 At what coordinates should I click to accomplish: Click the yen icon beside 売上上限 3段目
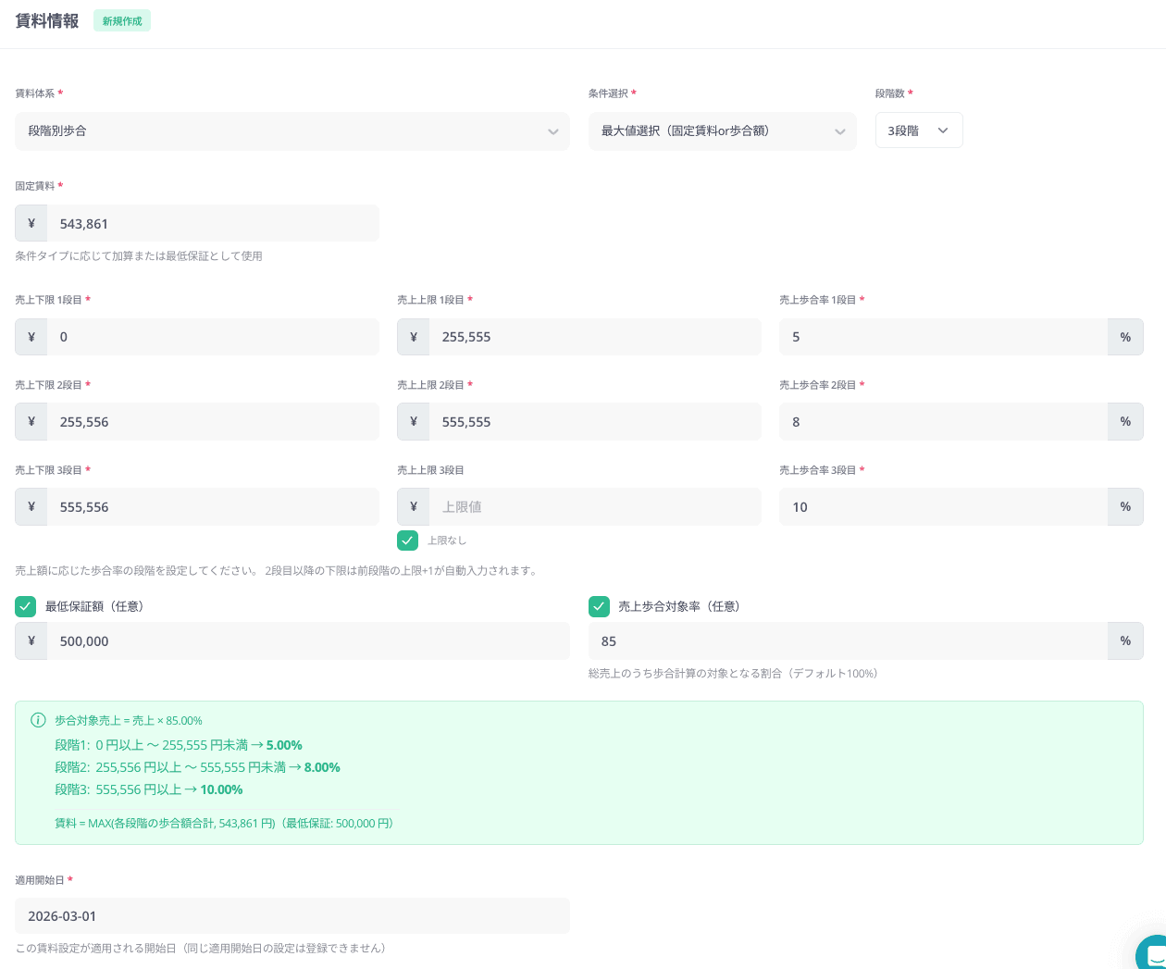(414, 507)
